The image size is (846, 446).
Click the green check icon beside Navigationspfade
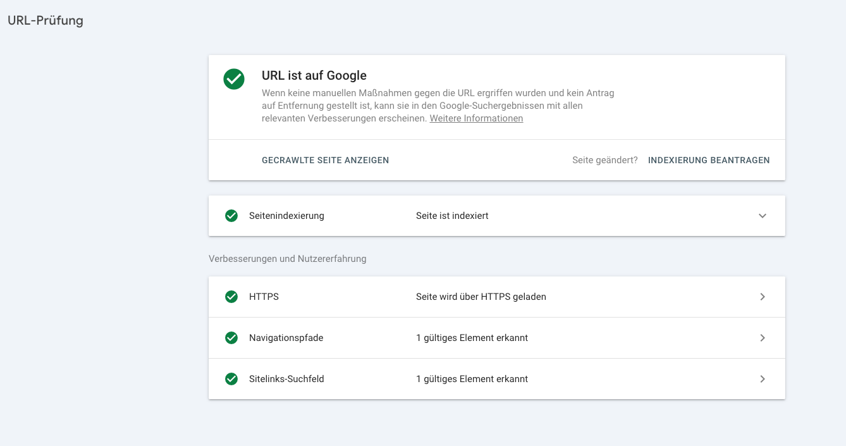click(x=231, y=338)
